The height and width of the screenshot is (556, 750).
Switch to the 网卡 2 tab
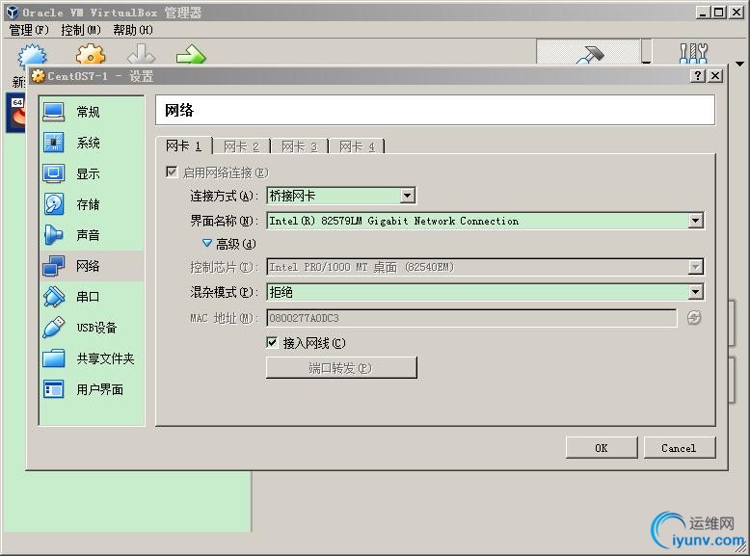tap(241, 146)
